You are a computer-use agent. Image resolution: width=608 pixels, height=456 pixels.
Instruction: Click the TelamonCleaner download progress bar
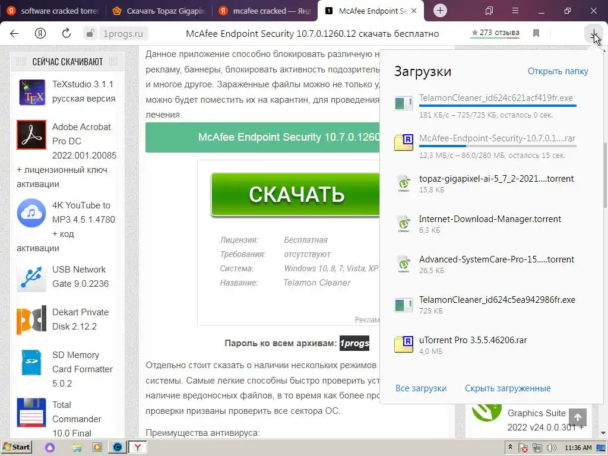(x=498, y=106)
